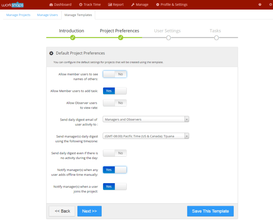Click the Worksnaps logo
The width and height of the screenshot is (273, 220).
(x=12, y=4)
